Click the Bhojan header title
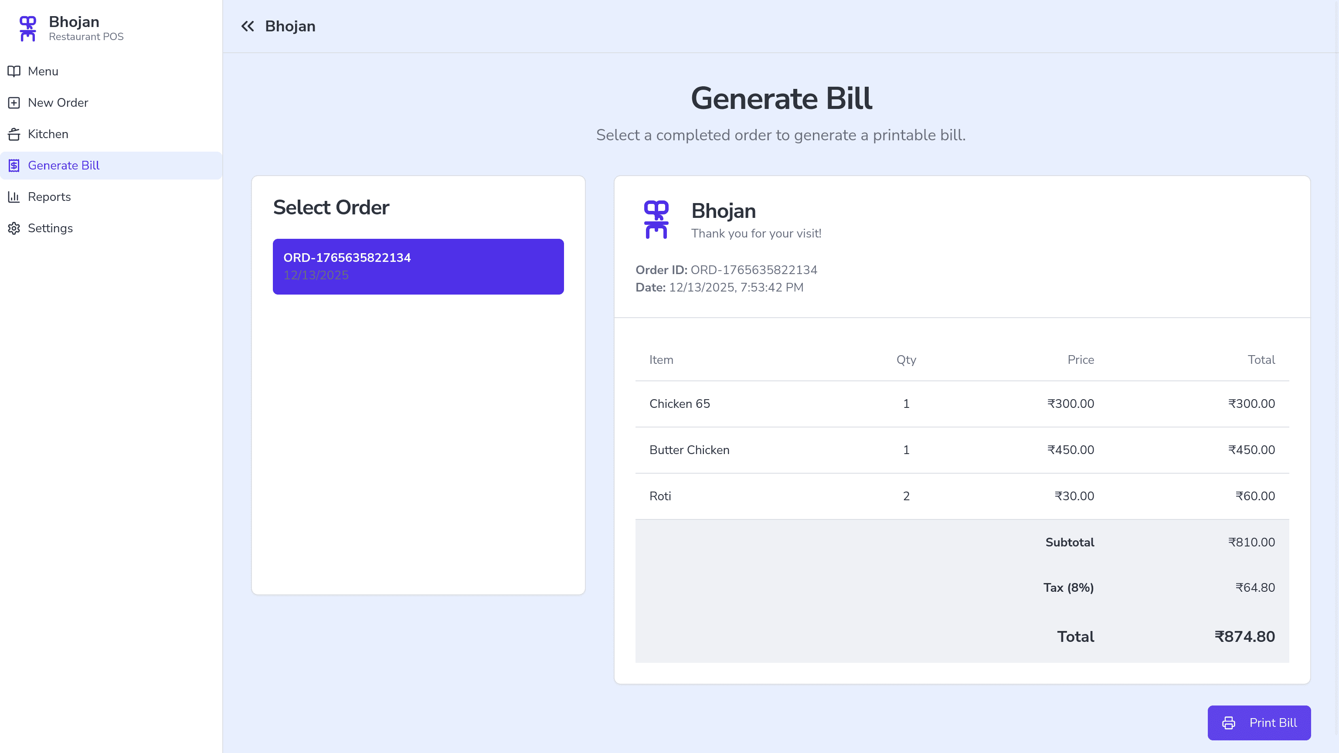The image size is (1339, 753). click(x=290, y=27)
